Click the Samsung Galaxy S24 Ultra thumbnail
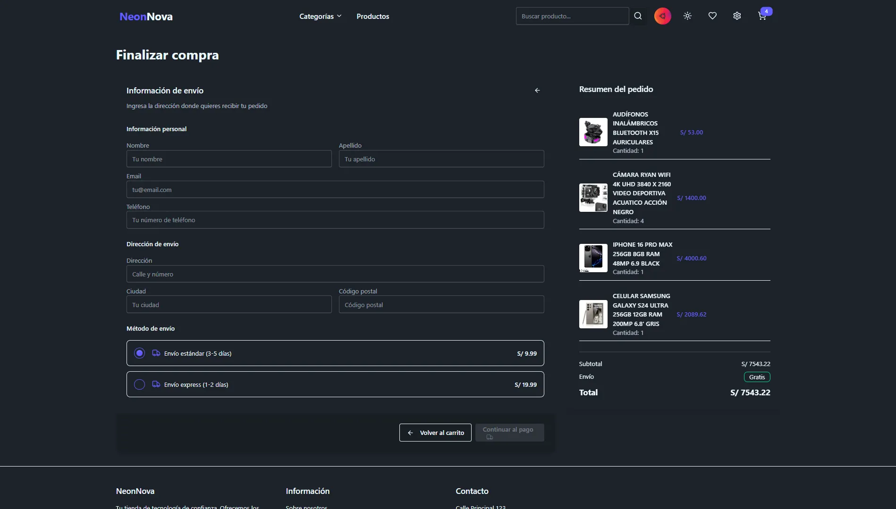Screen dimensions: 896x509 pyautogui.click(x=593, y=314)
